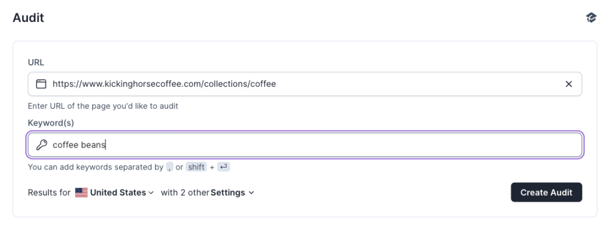Click the 'with 2 other' settings text
610x226 pixels.
coord(185,193)
